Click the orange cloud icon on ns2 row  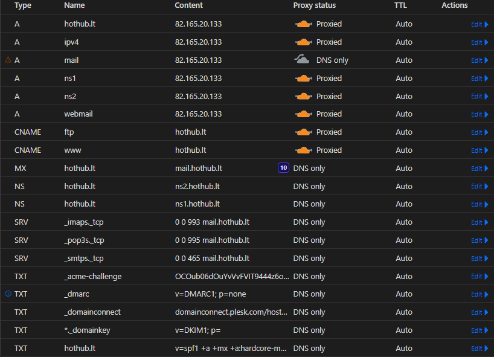pos(303,96)
